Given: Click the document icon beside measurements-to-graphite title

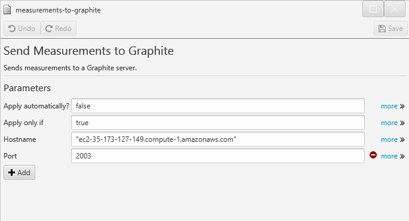Looking at the screenshot, I should 7,10.
